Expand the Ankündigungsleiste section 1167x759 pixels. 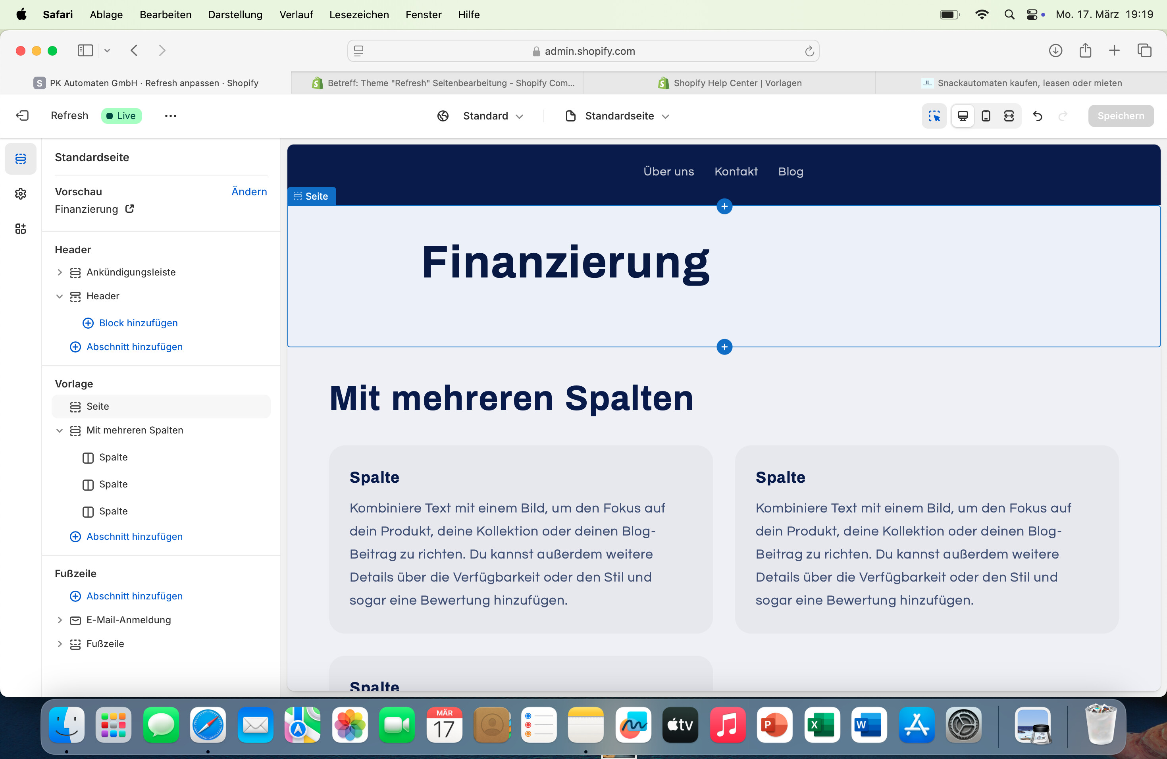59,272
